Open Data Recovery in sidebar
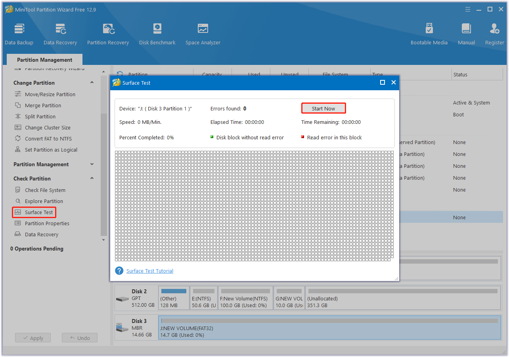The width and height of the screenshot is (509, 357). click(x=41, y=234)
